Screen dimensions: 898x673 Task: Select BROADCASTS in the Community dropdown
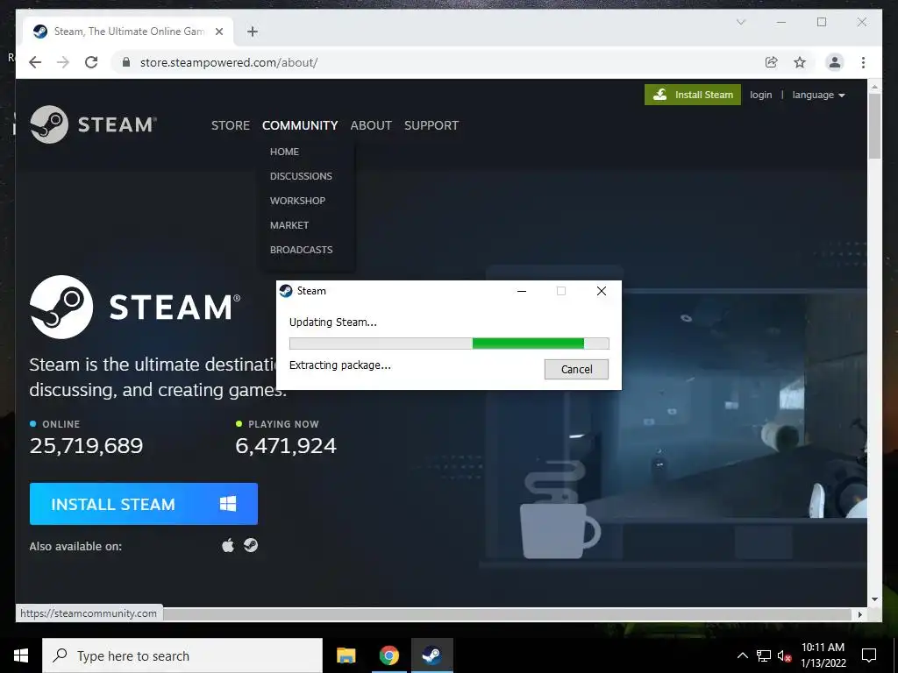[x=302, y=250]
